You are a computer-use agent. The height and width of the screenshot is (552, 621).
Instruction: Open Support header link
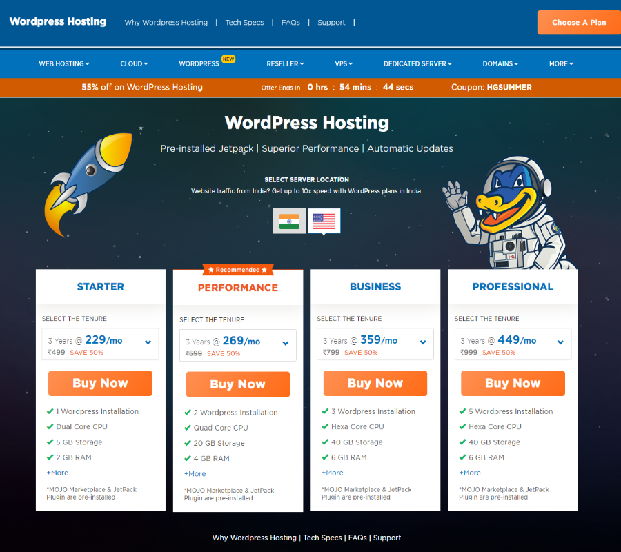coord(331,23)
